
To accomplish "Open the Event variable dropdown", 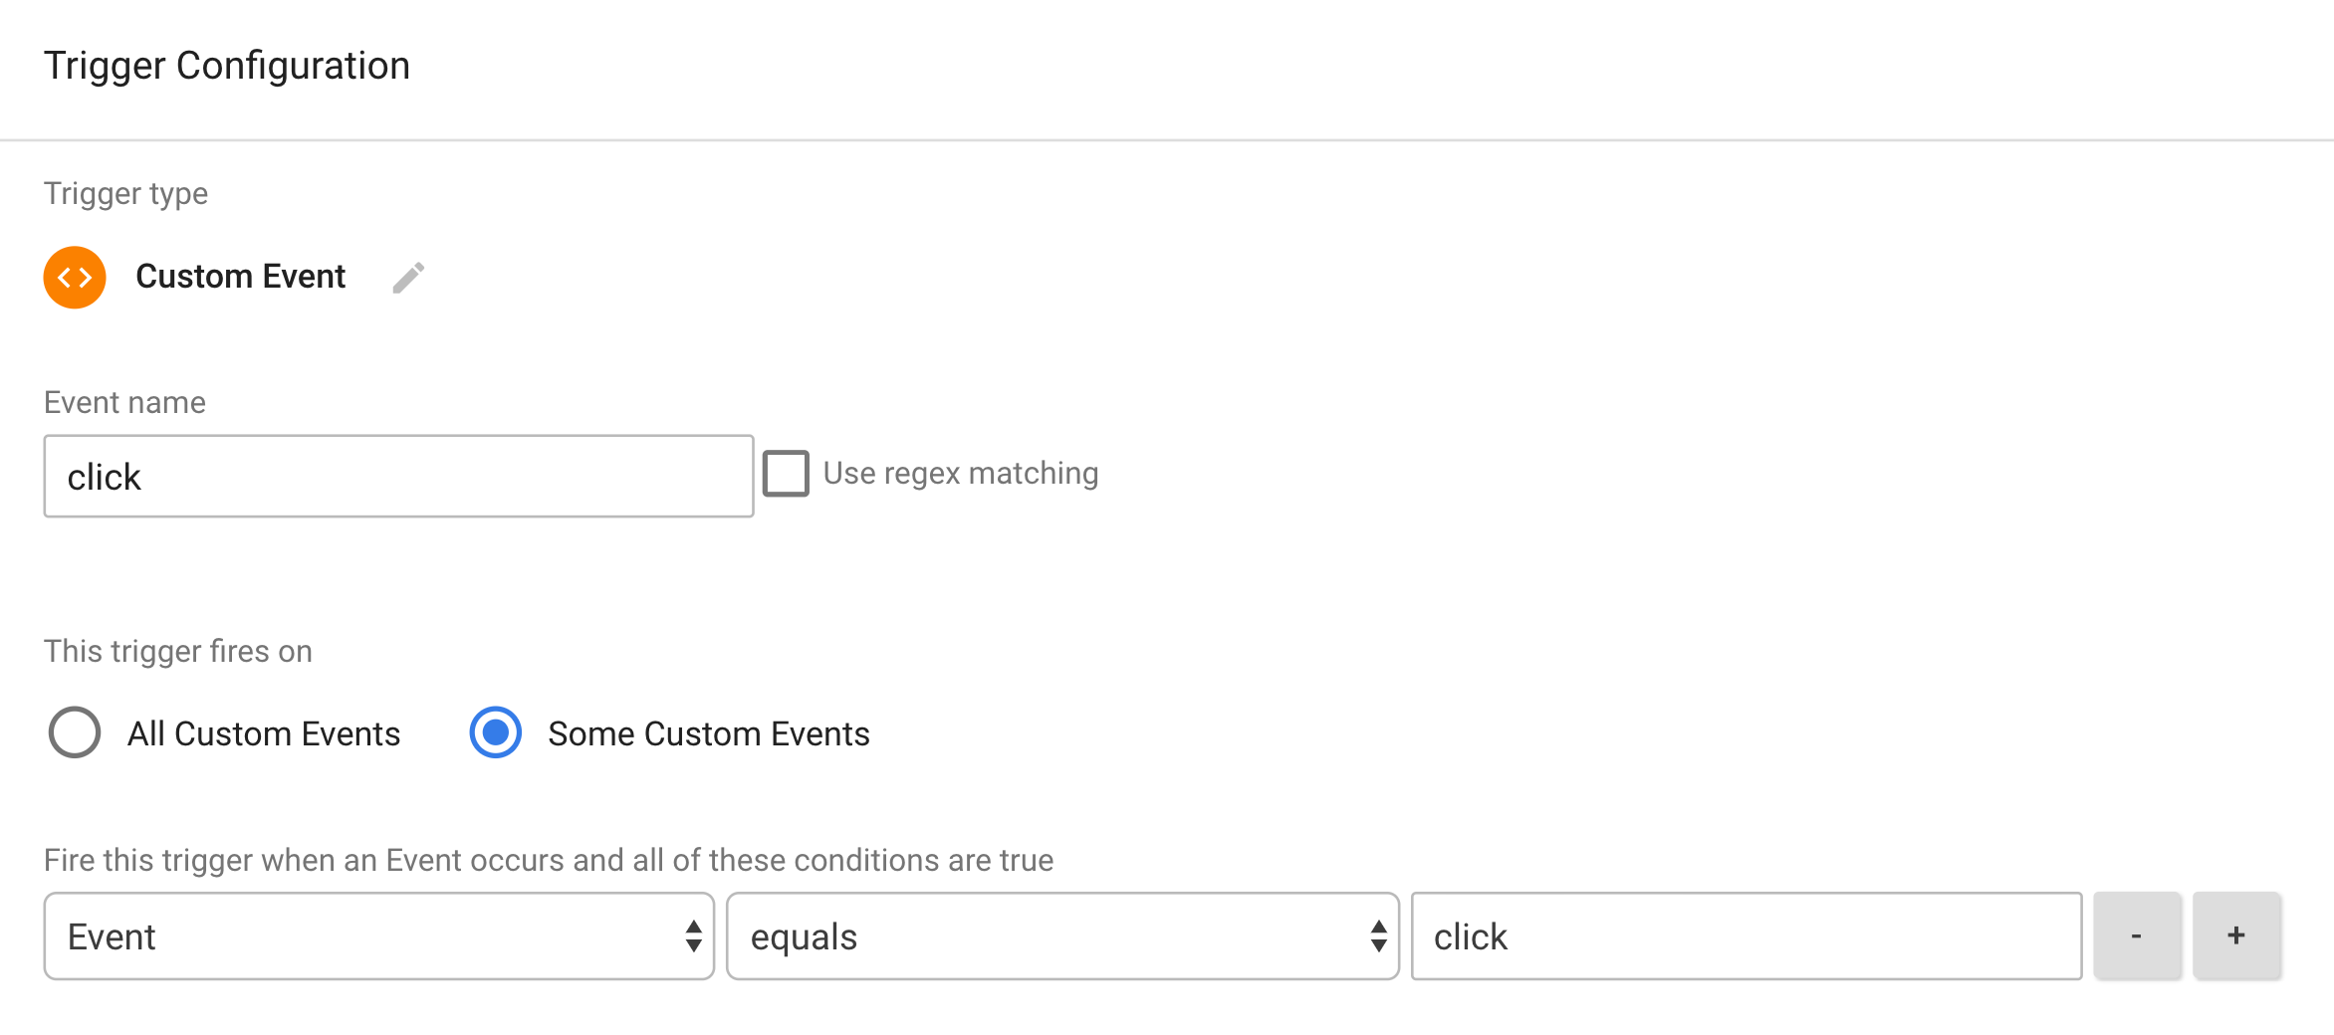I will click(379, 936).
